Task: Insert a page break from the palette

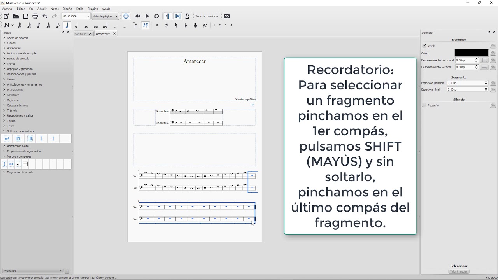Action: coord(18,138)
